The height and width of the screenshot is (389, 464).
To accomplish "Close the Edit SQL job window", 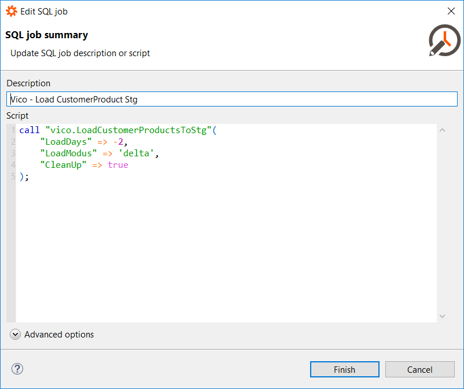I will [x=451, y=11].
